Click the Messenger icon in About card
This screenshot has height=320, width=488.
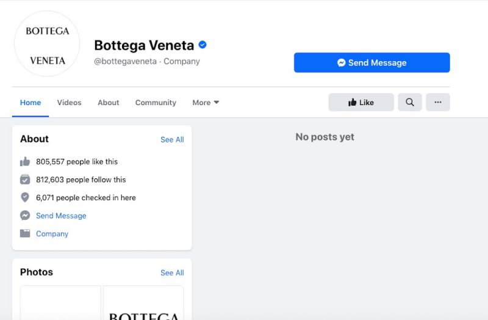(x=25, y=216)
